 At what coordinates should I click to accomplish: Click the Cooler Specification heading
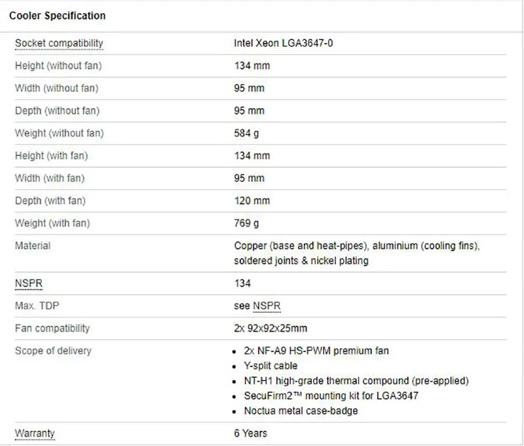(x=57, y=15)
